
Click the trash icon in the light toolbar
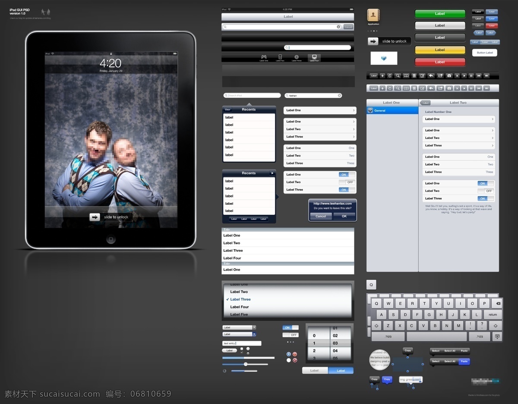pos(414,88)
